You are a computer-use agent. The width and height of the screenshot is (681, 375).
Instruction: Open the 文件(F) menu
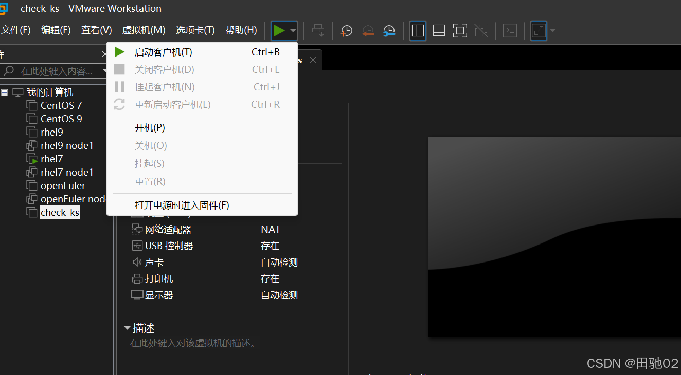coord(16,30)
